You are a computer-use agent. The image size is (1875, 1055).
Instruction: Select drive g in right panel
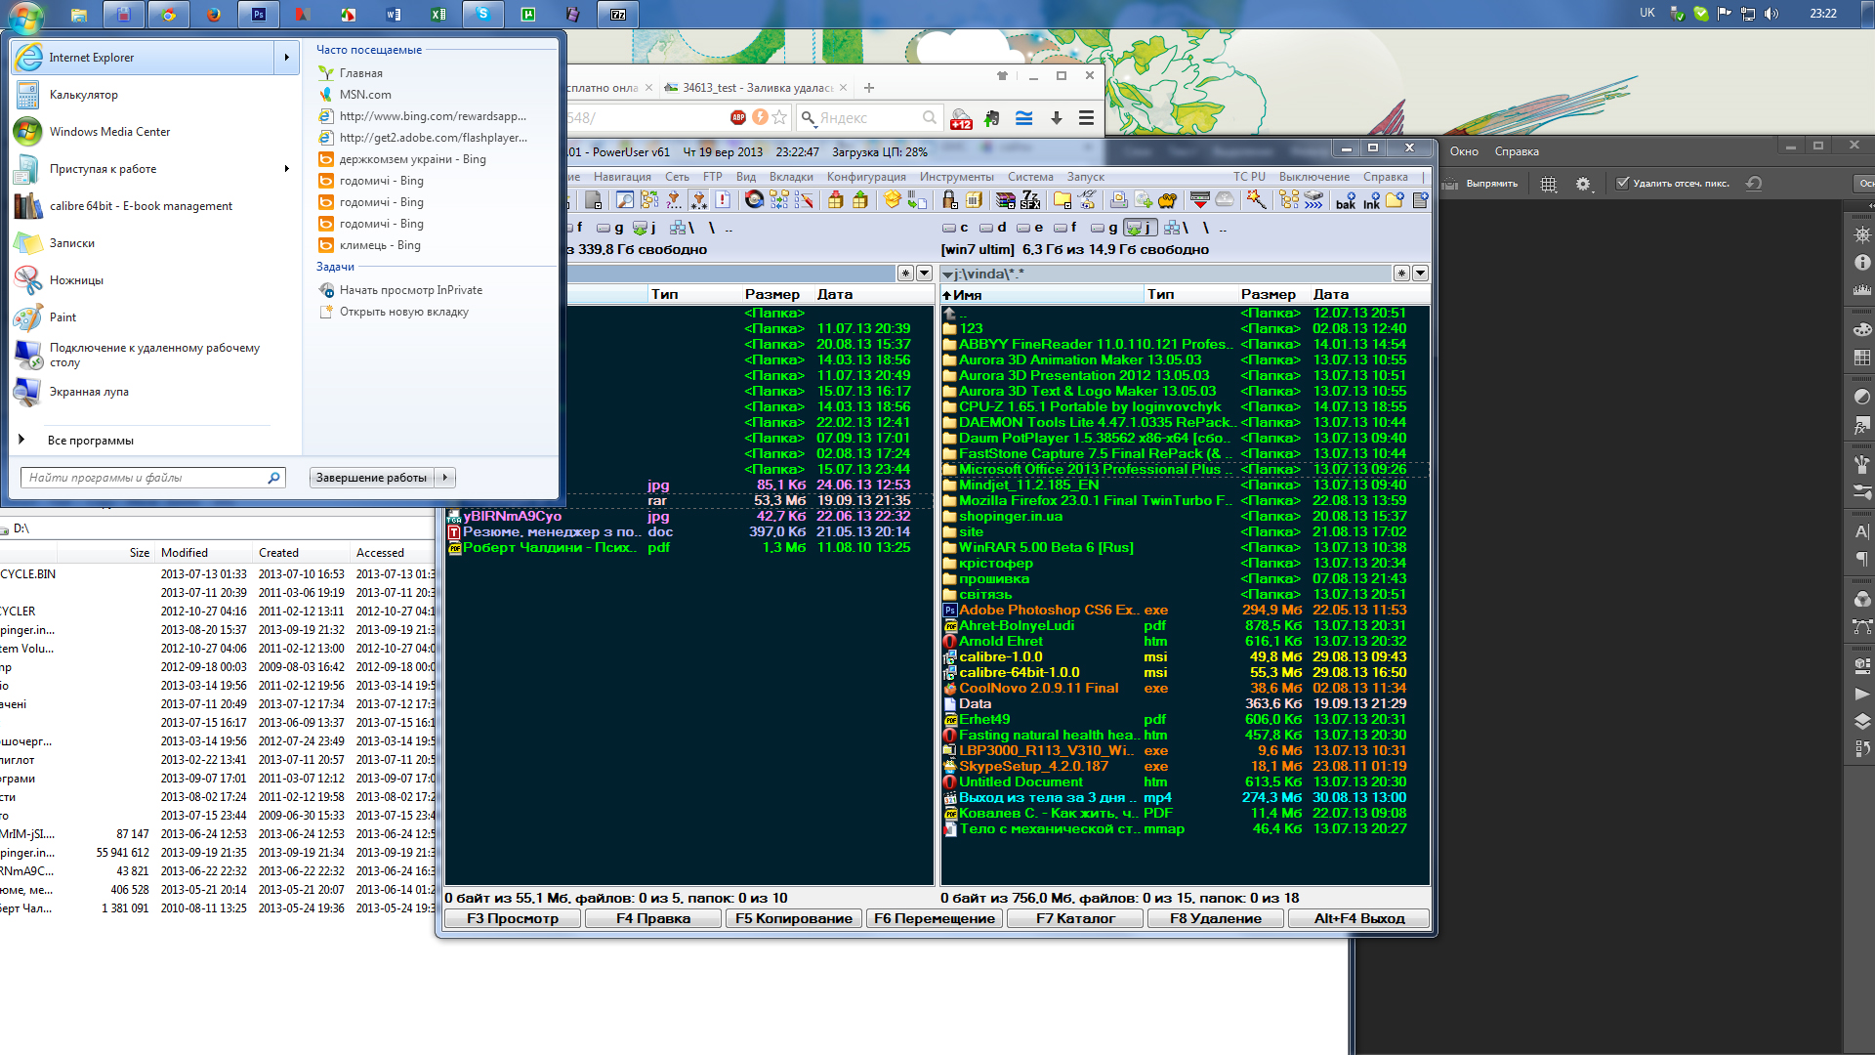tap(1104, 228)
